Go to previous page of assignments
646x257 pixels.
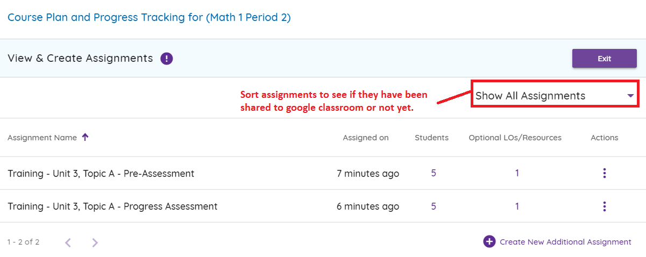tap(68, 242)
